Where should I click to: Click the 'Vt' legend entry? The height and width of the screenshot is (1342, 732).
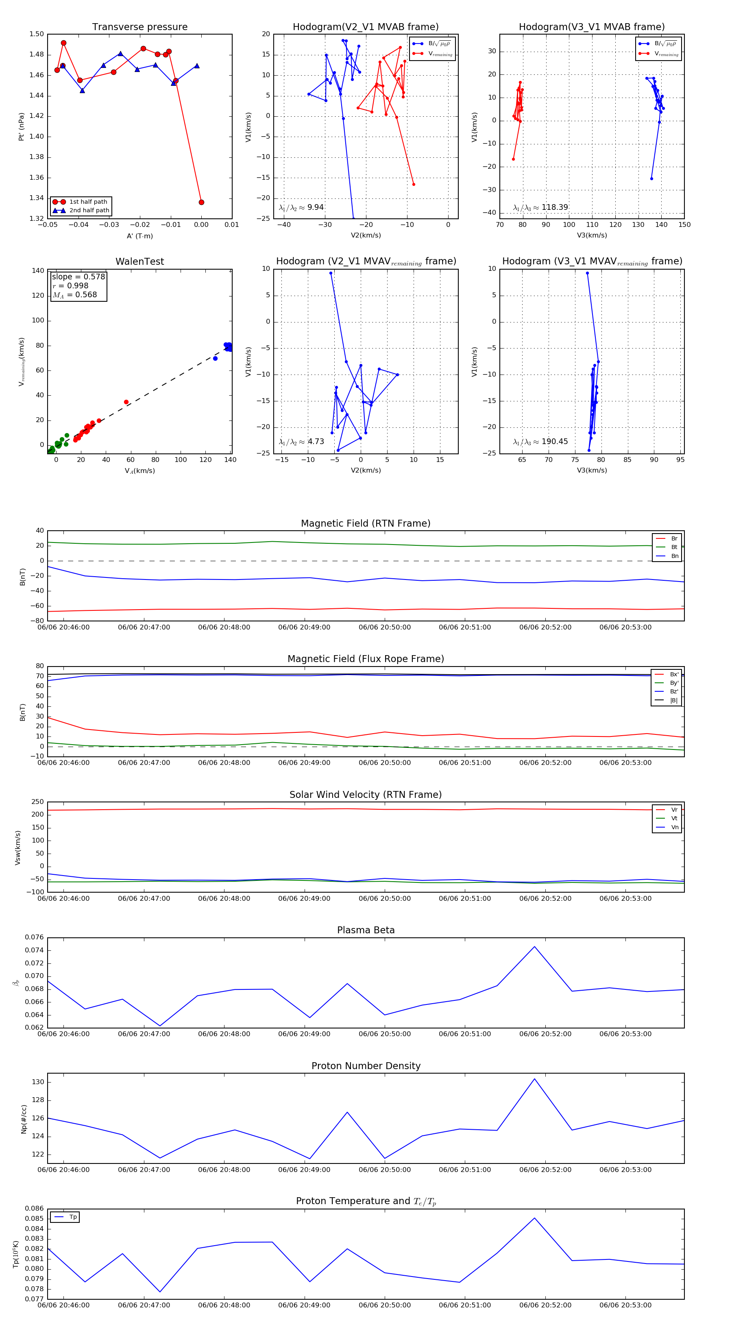pos(667,819)
